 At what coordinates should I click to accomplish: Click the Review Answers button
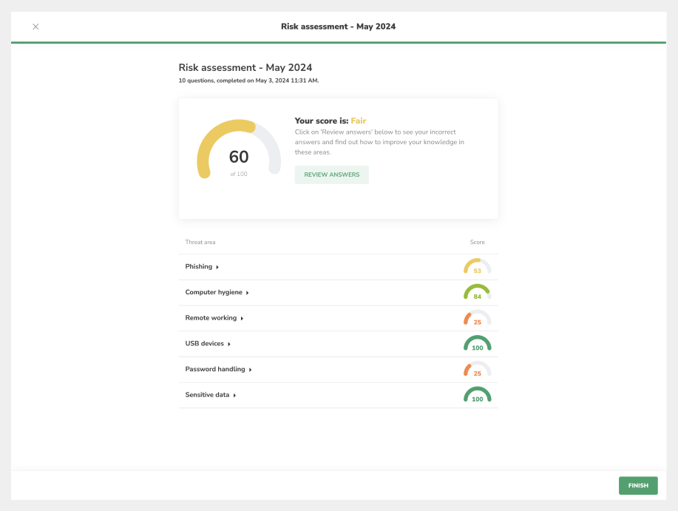click(331, 175)
